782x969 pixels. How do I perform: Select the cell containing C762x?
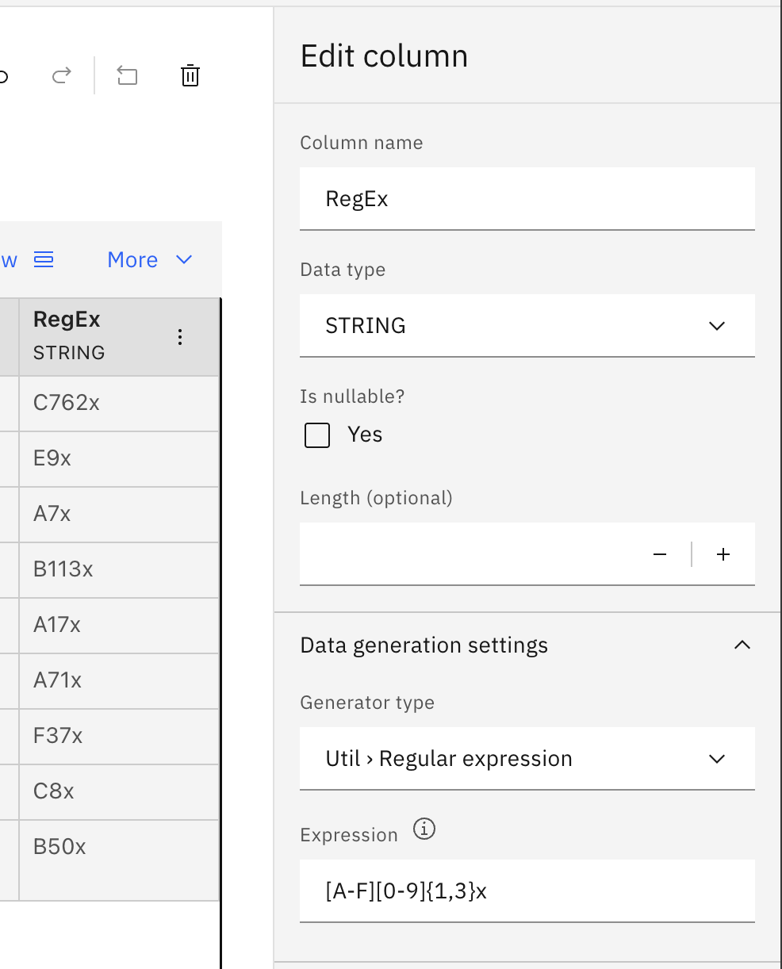(x=119, y=403)
